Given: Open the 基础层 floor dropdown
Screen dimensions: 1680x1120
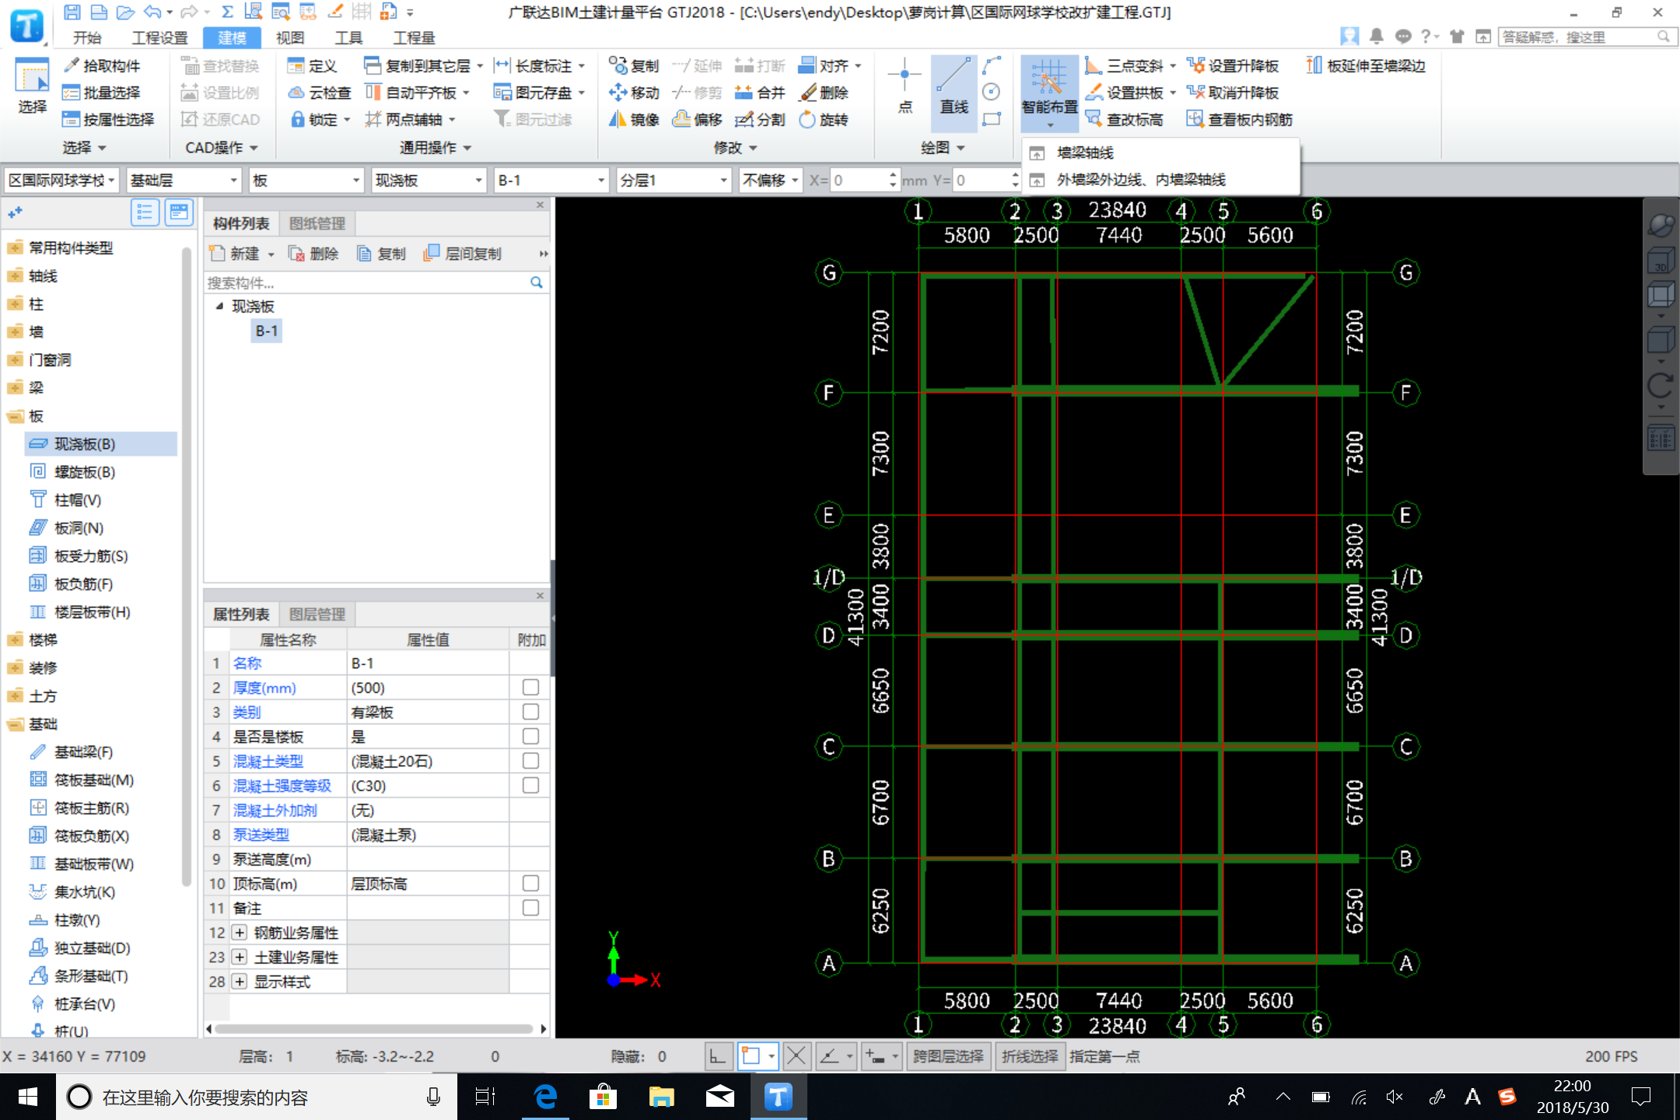Looking at the screenshot, I should [x=184, y=180].
